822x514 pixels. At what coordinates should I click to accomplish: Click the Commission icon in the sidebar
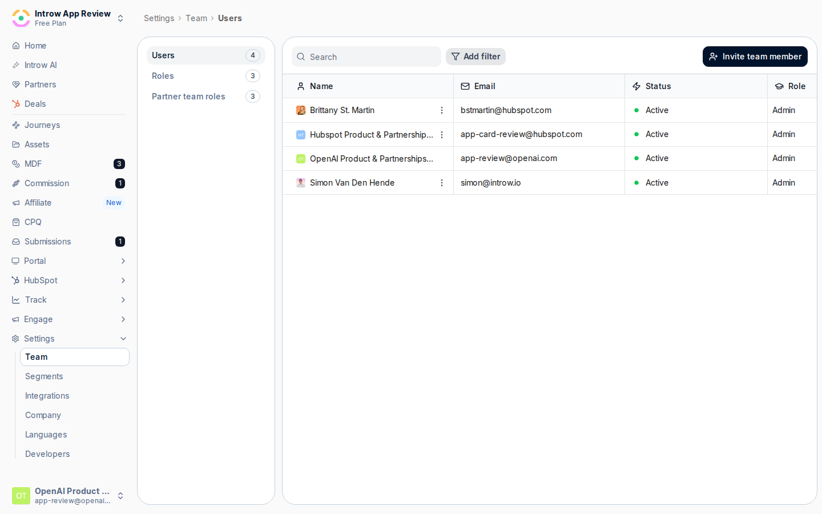(16, 183)
